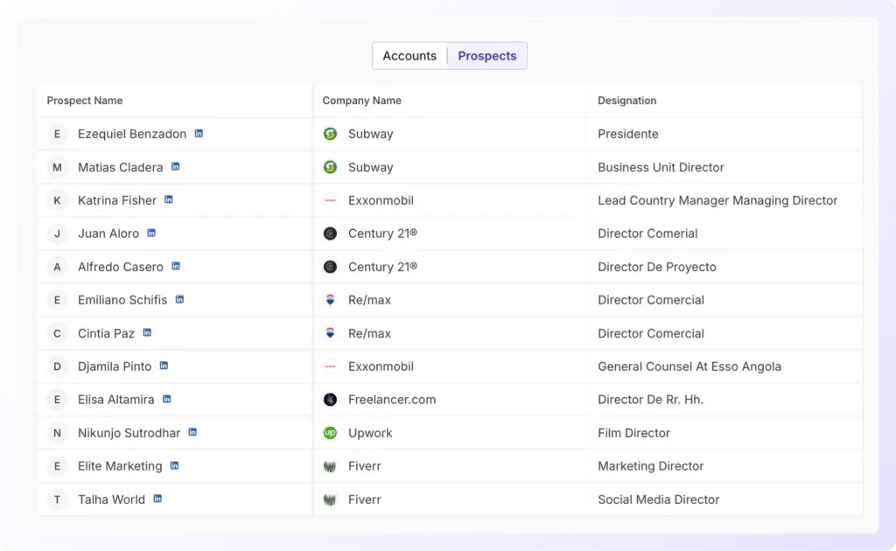Click the Upwork company logo
Viewport: 896px width, 551px height.
[x=330, y=433]
